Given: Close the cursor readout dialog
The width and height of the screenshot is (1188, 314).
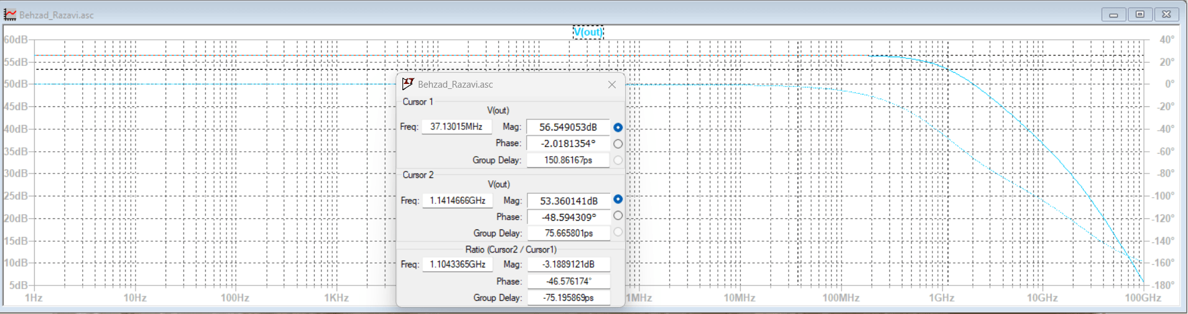Looking at the screenshot, I should pyautogui.click(x=612, y=85).
